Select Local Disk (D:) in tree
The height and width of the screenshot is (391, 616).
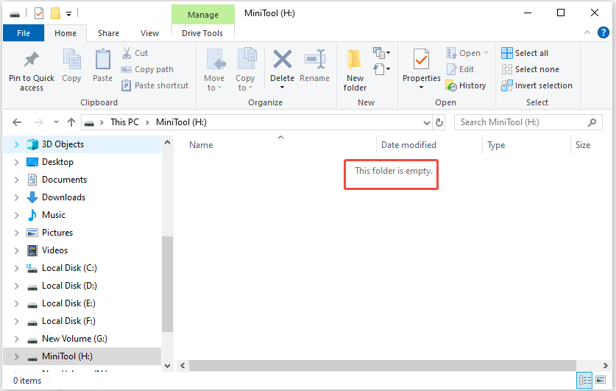[x=69, y=286]
